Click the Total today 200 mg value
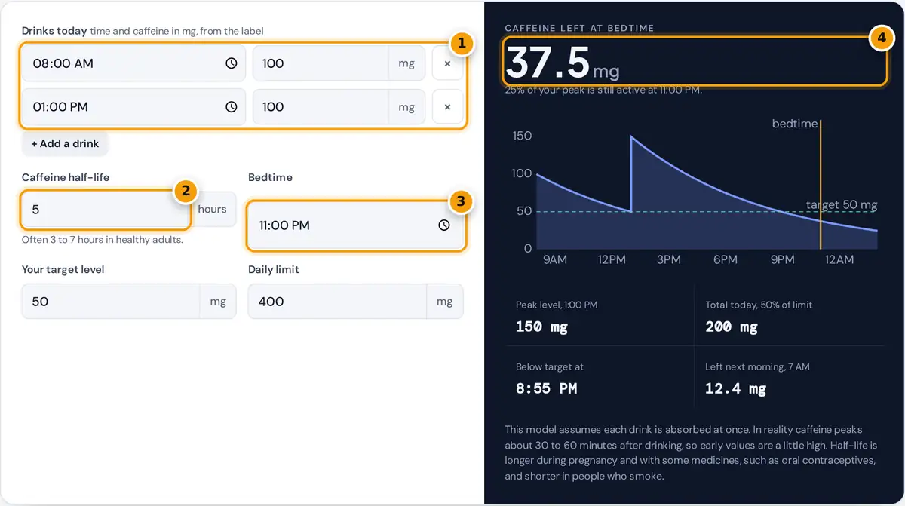Screen dimensions: 905x506 pyautogui.click(x=732, y=327)
